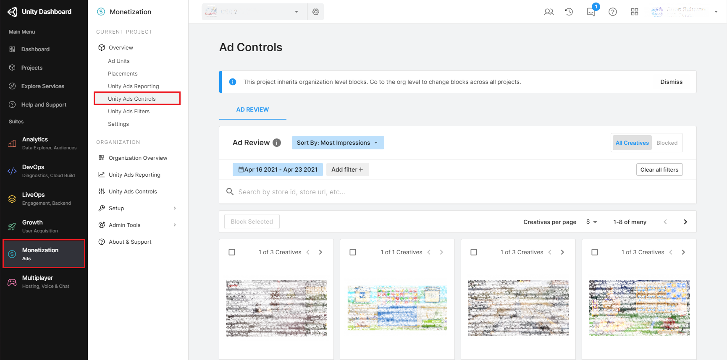Click Add filter button
This screenshot has width=727, height=360.
pos(347,170)
